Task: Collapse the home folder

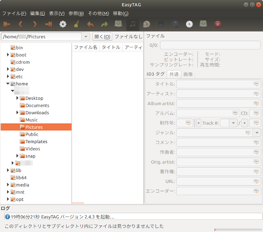Action: click(8, 84)
